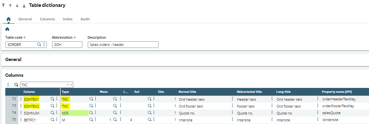Image resolution: width=369 pixels, height=124 pixels.
Task: Open grid options dots above Columns table
Action: click(8, 85)
